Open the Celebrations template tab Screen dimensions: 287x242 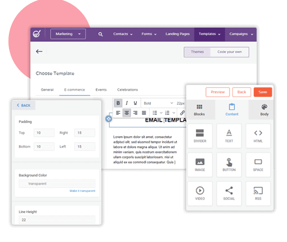128,89
